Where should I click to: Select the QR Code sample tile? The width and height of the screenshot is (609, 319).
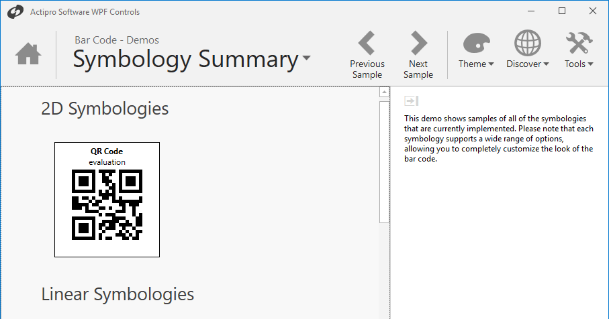107,200
